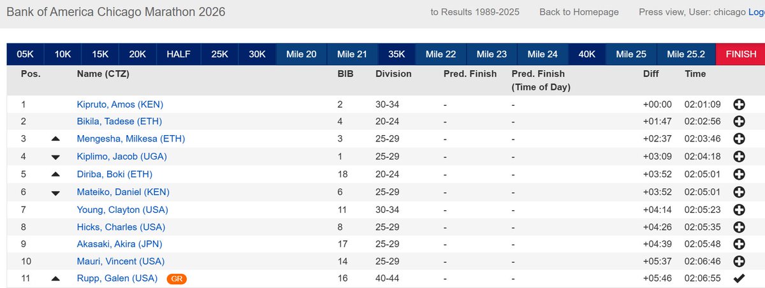The width and height of the screenshot is (765, 288).
Task: Click down arrow beside Kiplimo, Jacob
Action: [55, 157]
